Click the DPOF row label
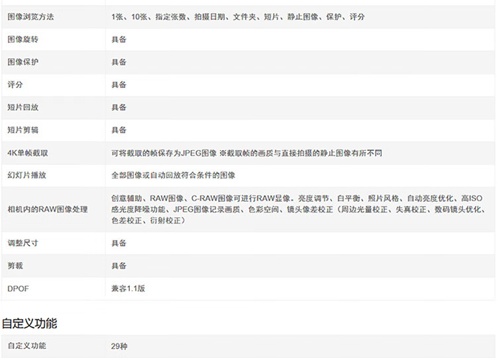 [18, 289]
